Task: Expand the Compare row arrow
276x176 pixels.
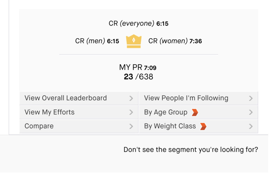Action: (131, 127)
